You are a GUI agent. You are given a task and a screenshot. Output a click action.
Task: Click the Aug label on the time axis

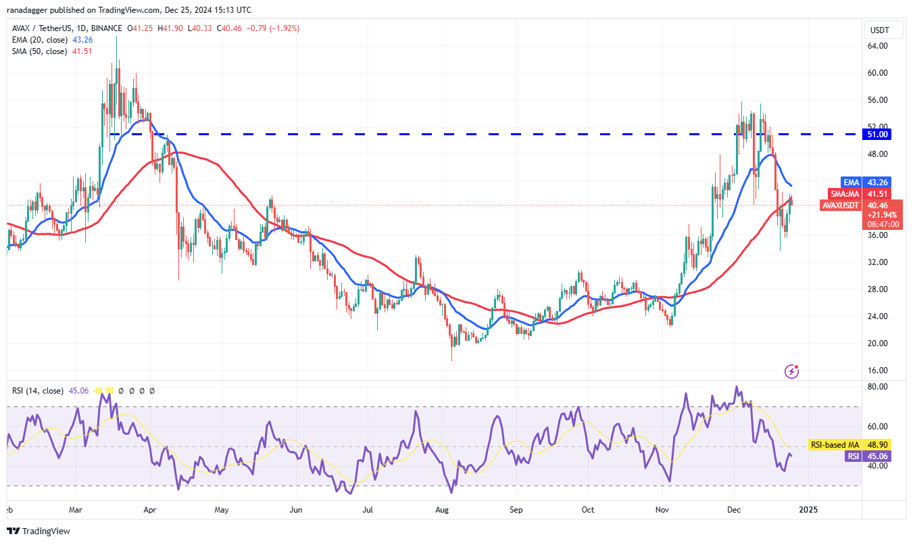coord(443,510)
